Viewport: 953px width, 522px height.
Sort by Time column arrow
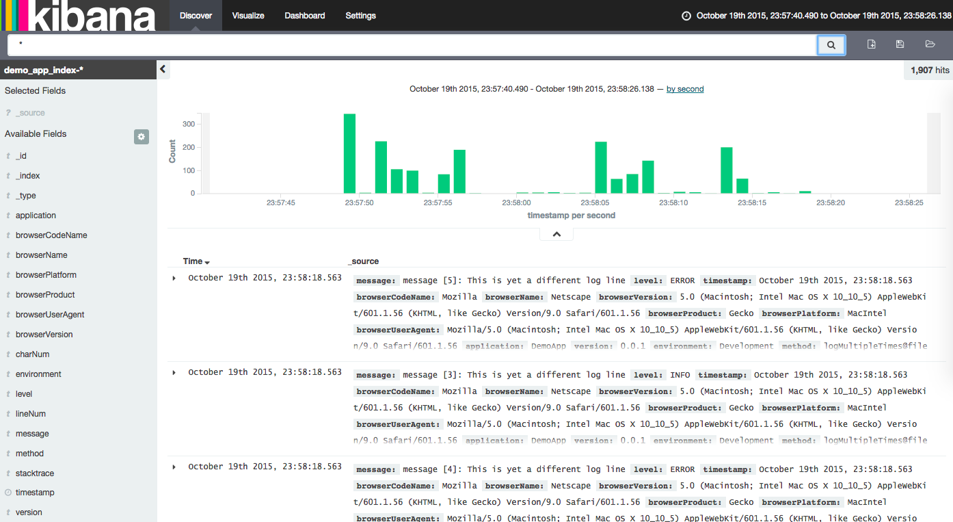pos(207,263)
